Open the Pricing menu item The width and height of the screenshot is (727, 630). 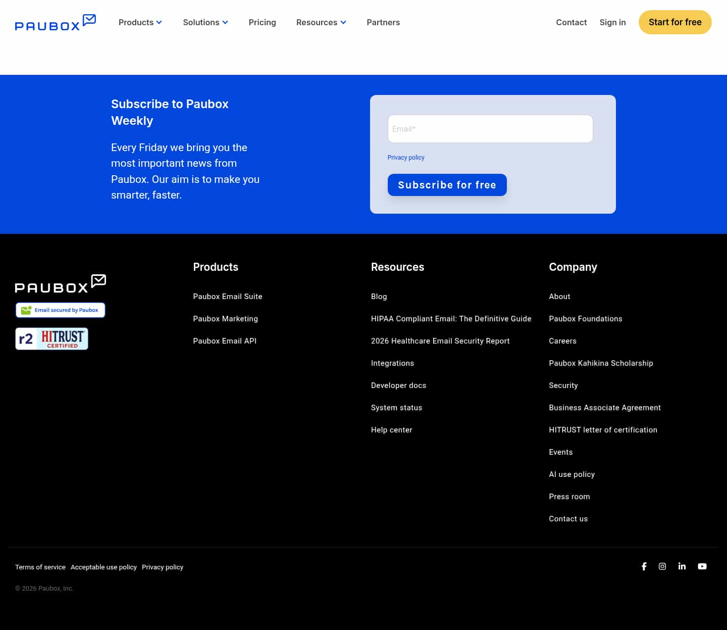coord(263,22)
